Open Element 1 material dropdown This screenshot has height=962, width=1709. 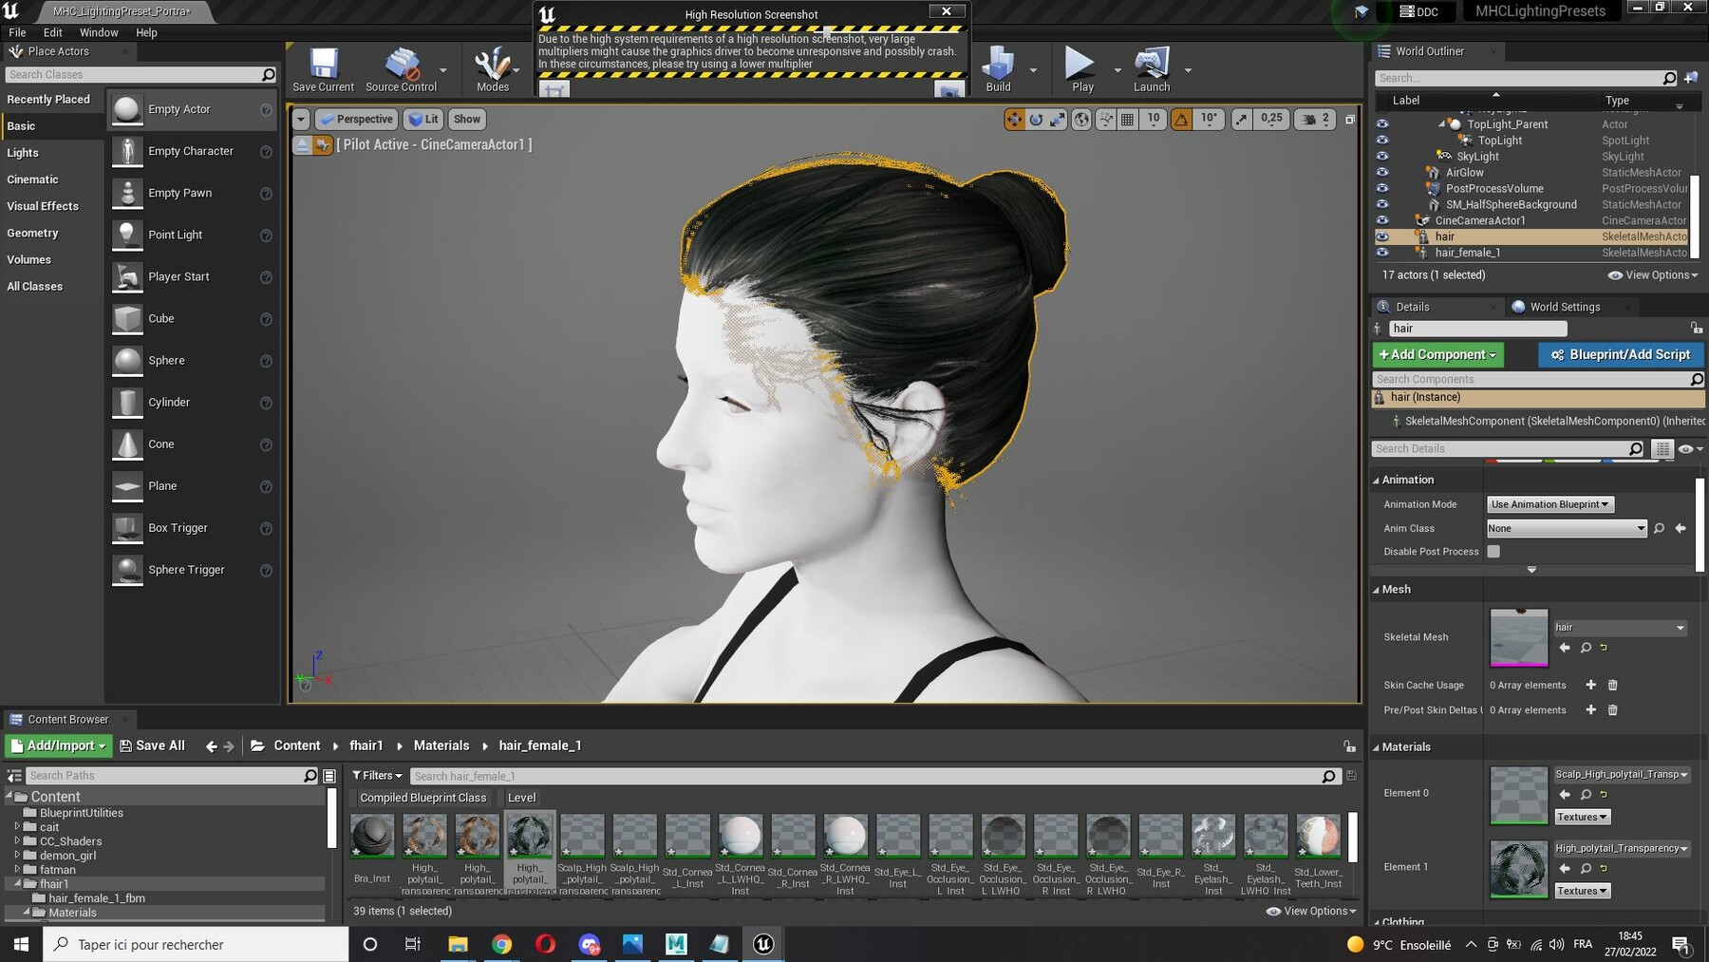coord(1622,848)
